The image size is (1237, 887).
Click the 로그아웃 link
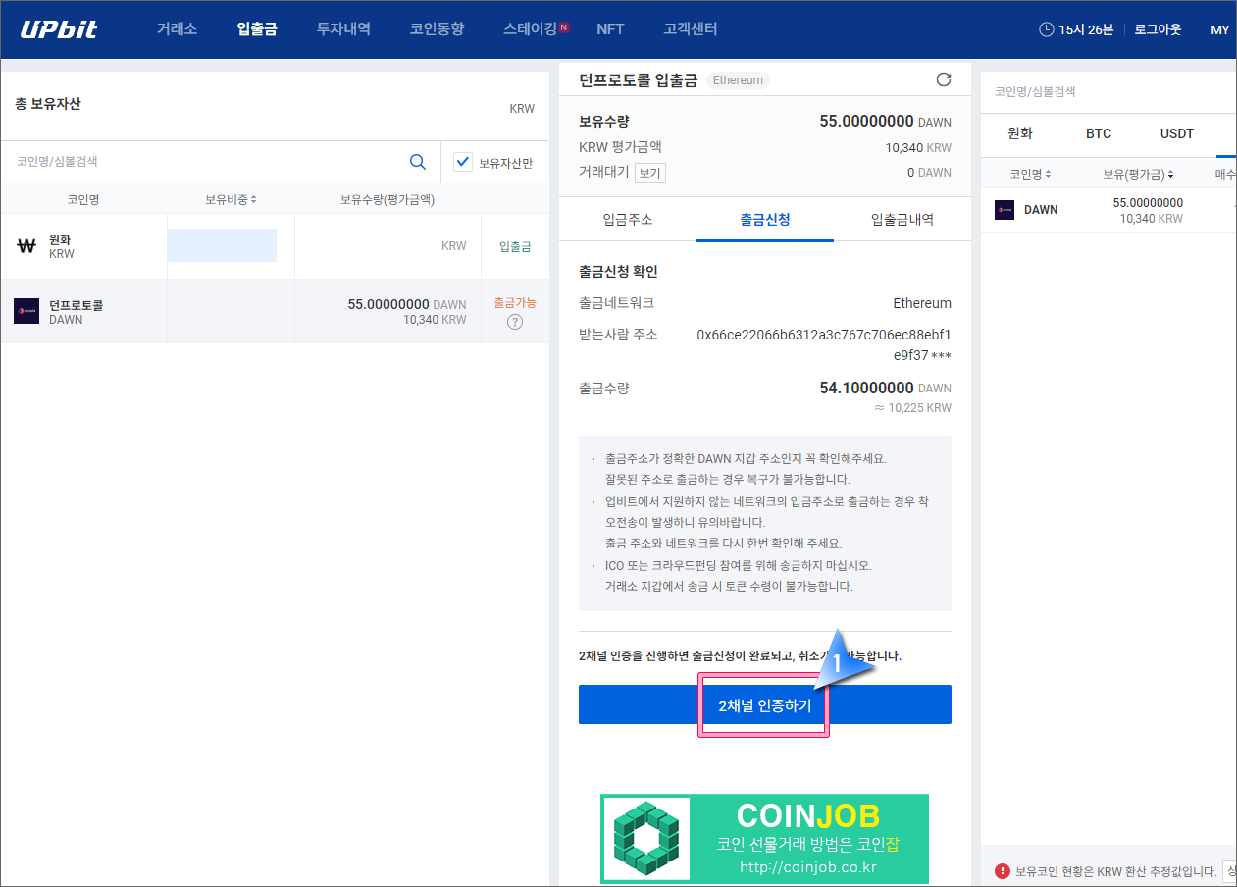point(1158,29)
